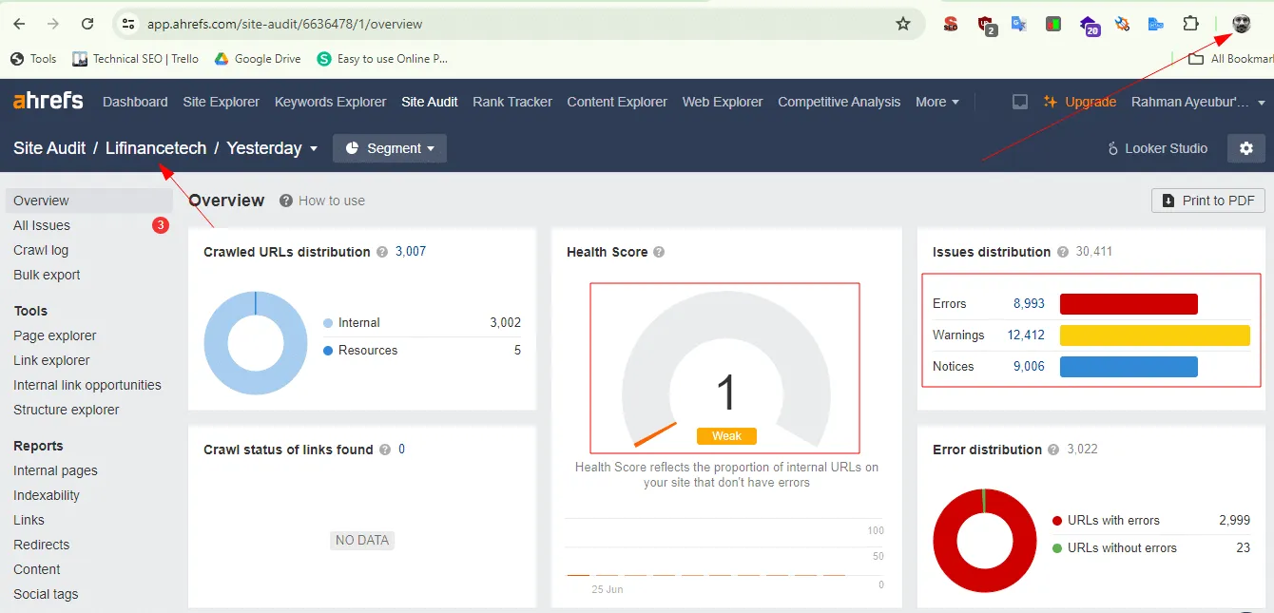
Task: Click the Crawled URLs donut chart
Action: 256,343
